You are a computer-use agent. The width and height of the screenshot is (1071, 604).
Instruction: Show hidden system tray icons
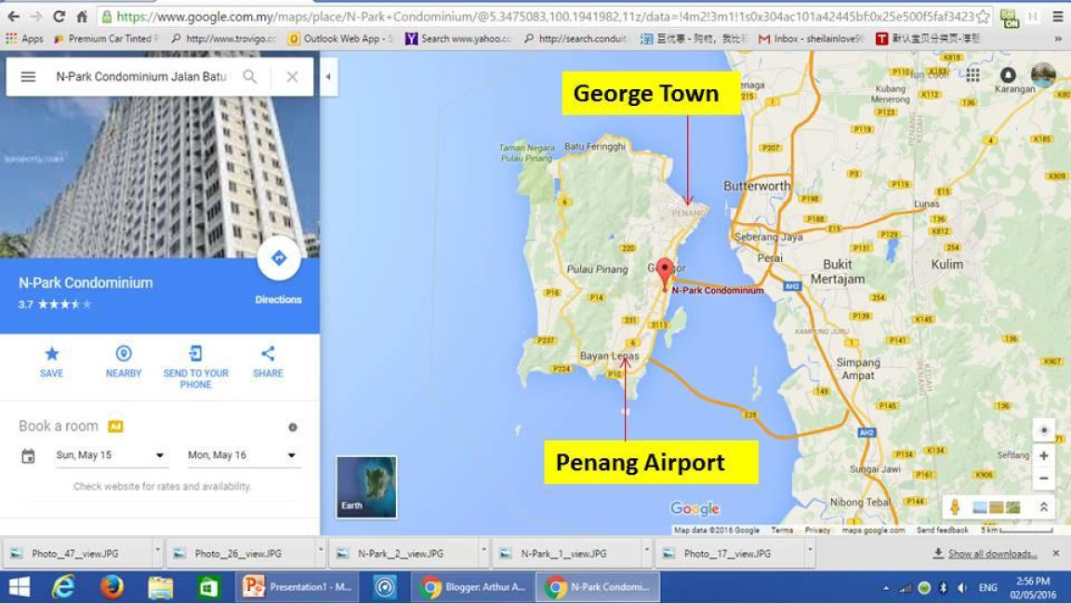click(x=886, y=587)
